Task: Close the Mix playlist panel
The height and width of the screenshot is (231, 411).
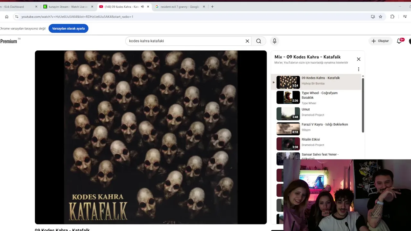Action: [x=359, y=59]
